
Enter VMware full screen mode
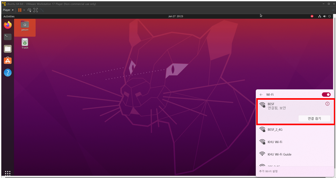click(36, 10)
